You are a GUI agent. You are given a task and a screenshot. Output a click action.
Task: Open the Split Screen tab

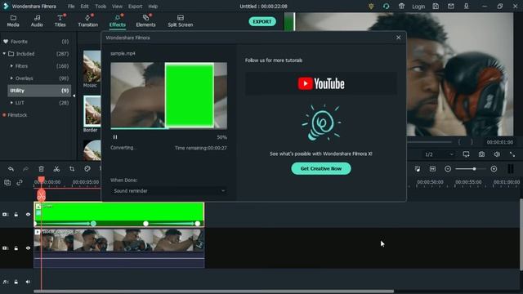pos(180,20)
